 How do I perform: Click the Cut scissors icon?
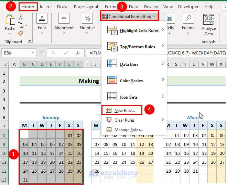pos(21,17)
